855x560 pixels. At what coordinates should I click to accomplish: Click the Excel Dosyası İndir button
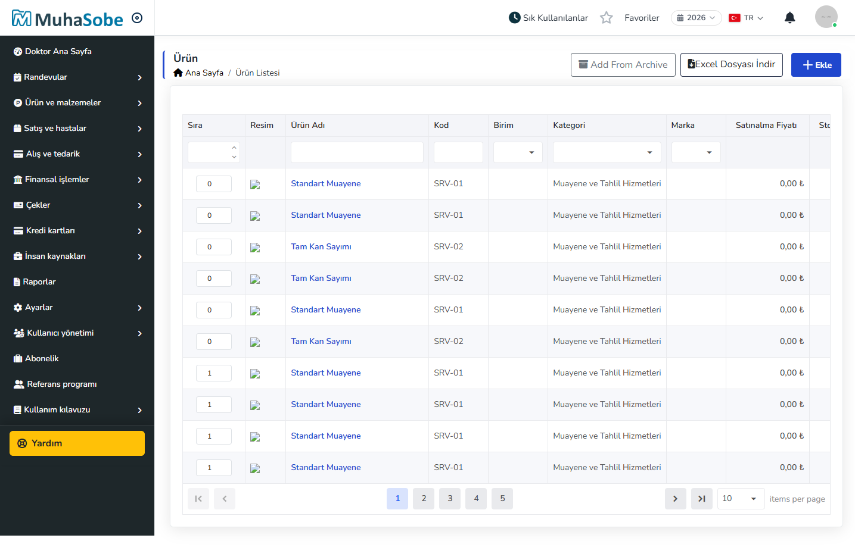point(731,65)
